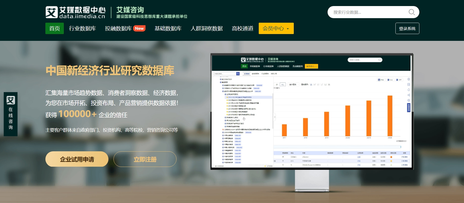Open the 行业数据库 menu item in the main navigation

click(82, 28)
